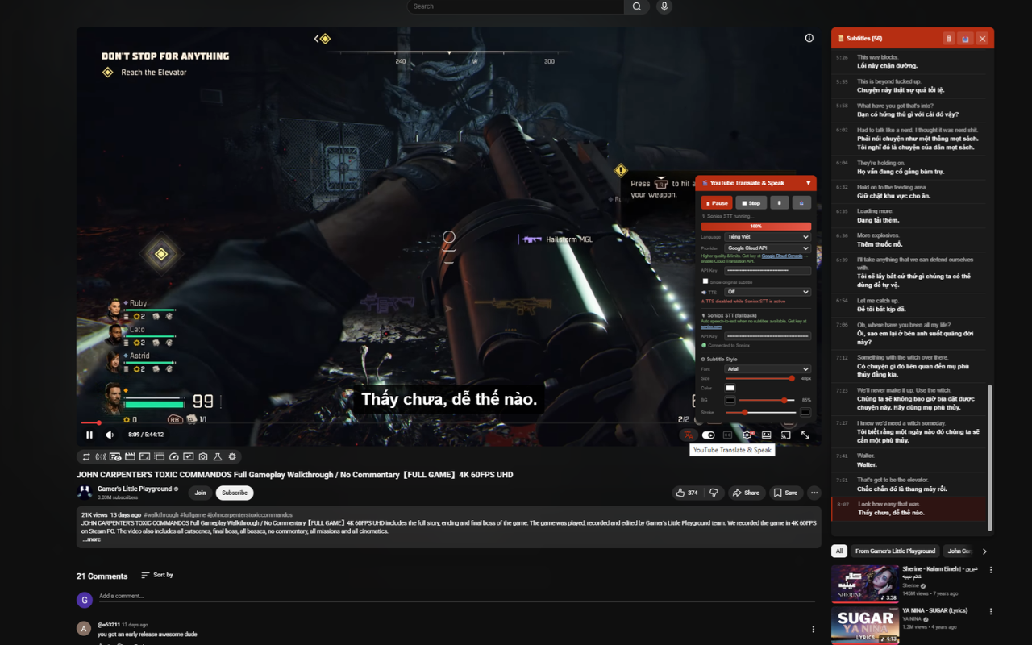Open the Font dropdown showing Arial
The image size is (1032, 645).
pyautogui.click(x=767, y=369)
